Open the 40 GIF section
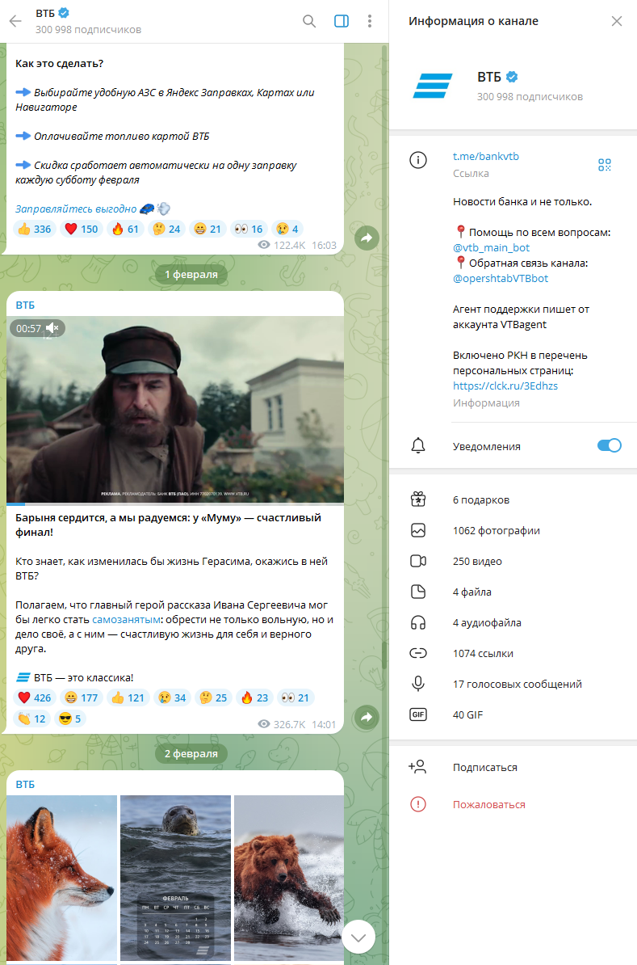The width and height of the screenshot is (637, 965). click(x=513, y=714)
